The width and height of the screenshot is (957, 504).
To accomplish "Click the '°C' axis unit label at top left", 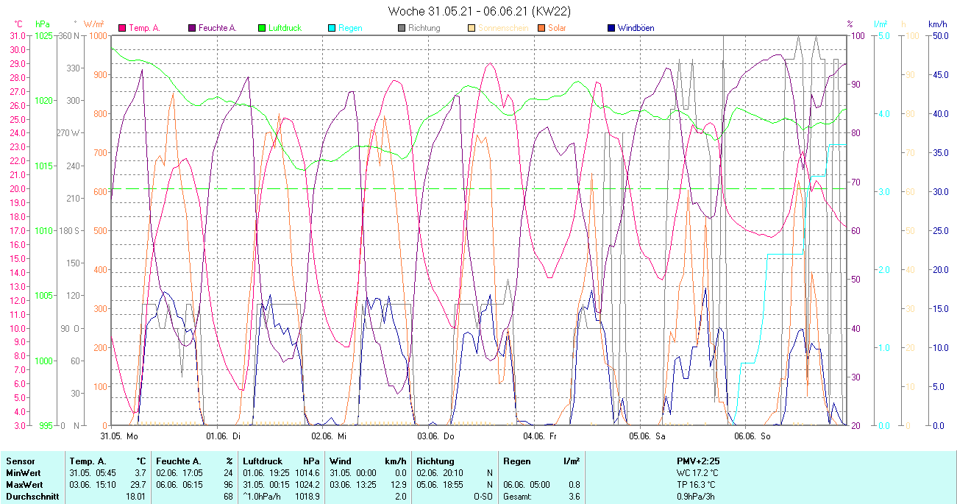I will [x=18, y=24].
